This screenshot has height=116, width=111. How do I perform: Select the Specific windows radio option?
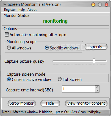coord(47,48)
